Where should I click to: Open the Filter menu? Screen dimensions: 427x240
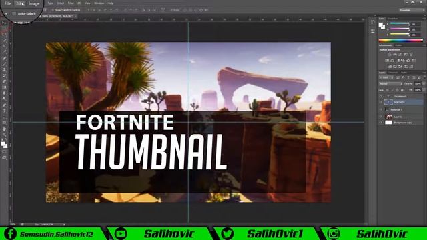tap(71, 3)
